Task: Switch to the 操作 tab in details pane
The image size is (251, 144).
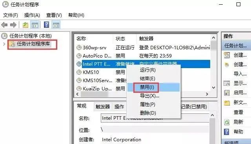Action: 119,107
